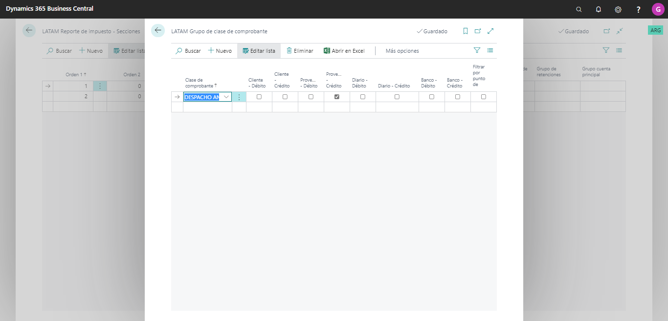Toggle Diario - Crédito checkbox

tap(397, 97)
